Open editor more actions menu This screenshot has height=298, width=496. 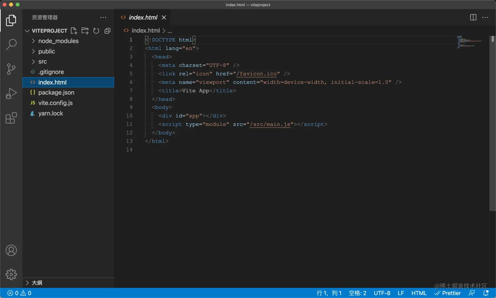(x=485, y=17)
